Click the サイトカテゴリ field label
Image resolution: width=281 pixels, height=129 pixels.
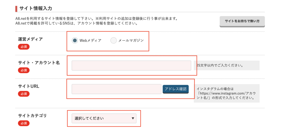click(32, 116)
